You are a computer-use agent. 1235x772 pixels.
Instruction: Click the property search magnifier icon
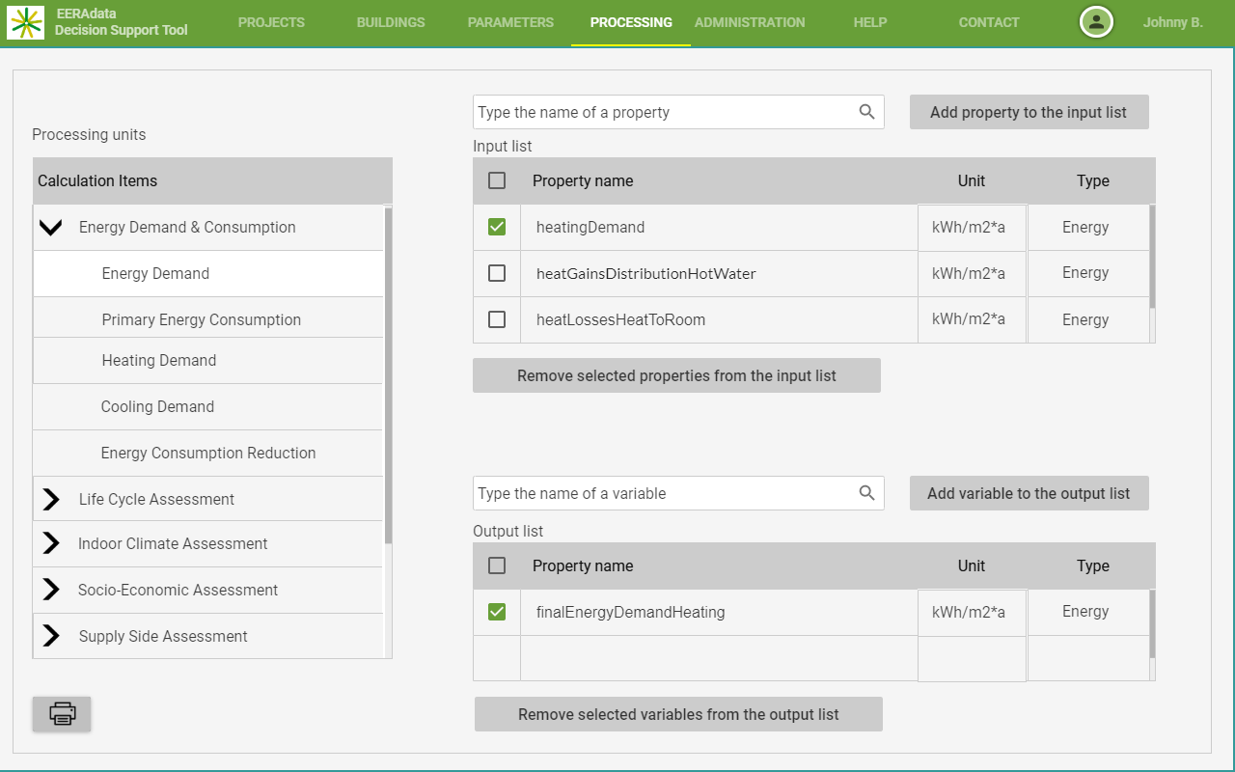[866, 112]
